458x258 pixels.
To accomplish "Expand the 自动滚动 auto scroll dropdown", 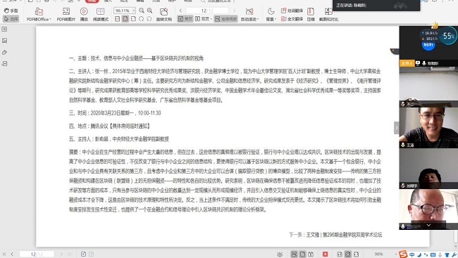I will (249, 14).
